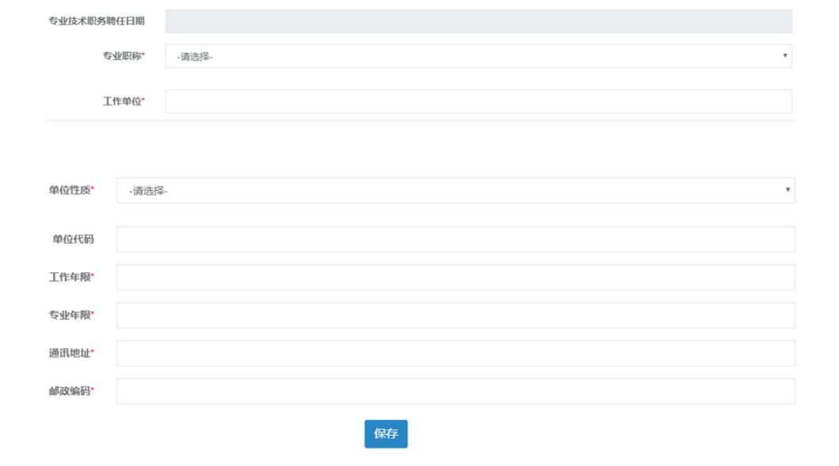Click the 通讯地址 field label
The height and width of the screenshot is (466, 839).
[x=70, y=353]
